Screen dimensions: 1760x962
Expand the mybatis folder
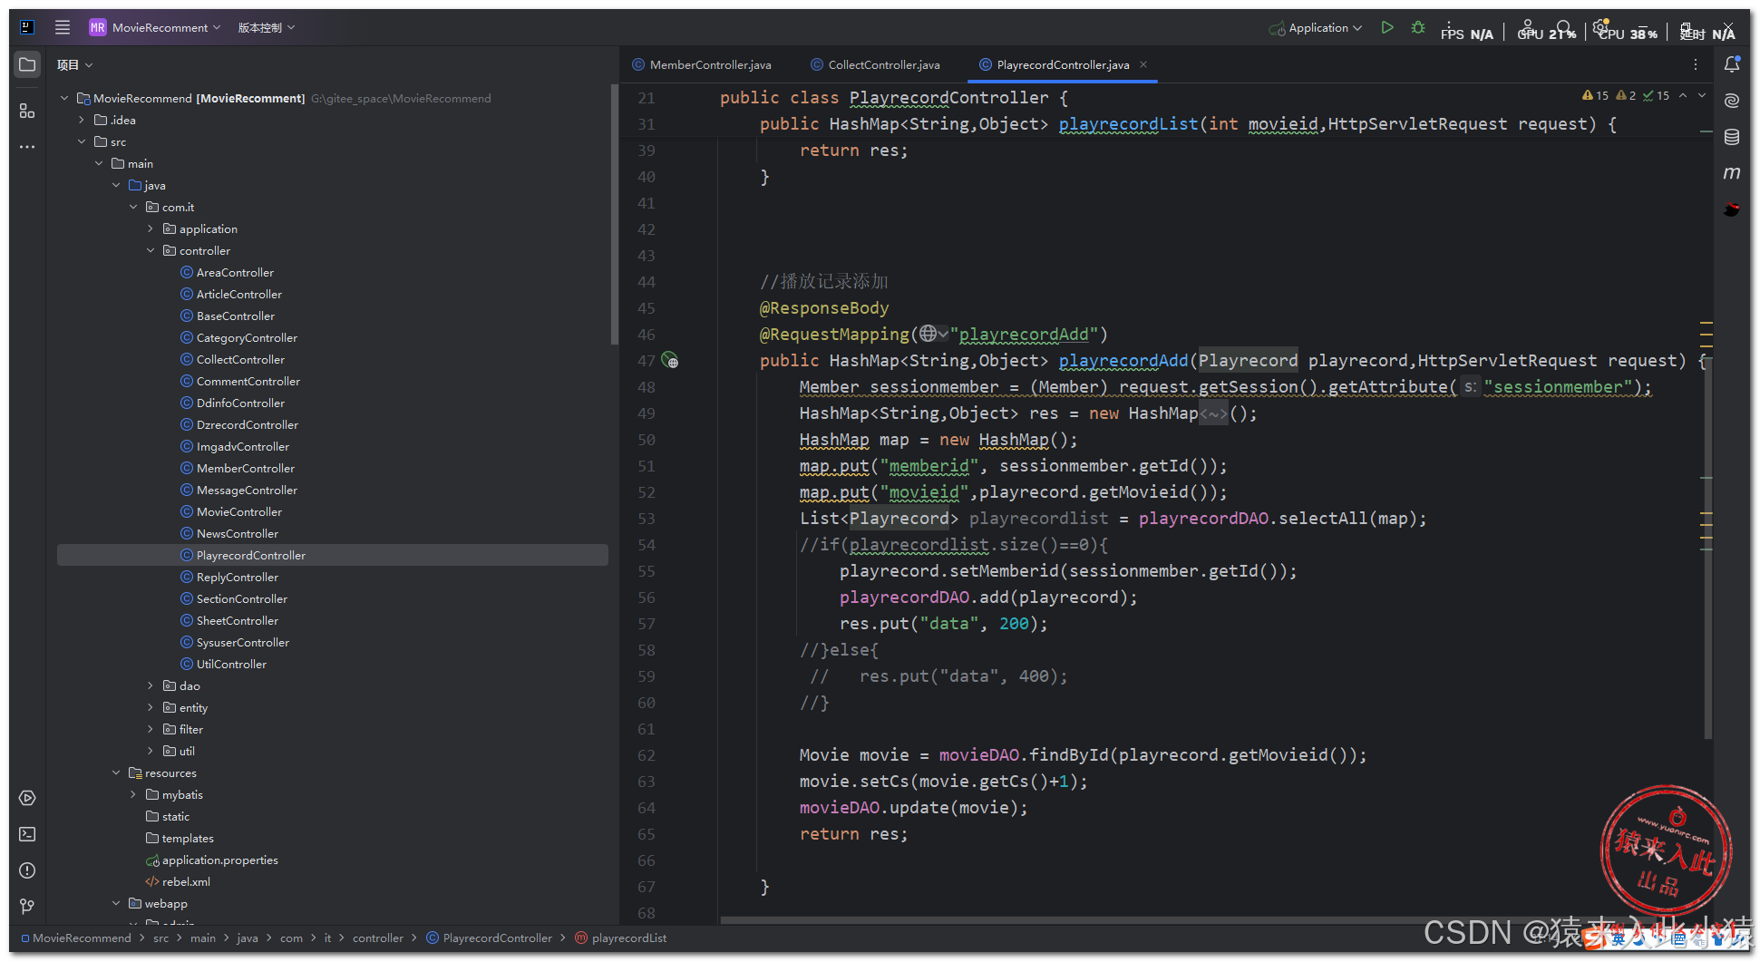tap(133, 794)
